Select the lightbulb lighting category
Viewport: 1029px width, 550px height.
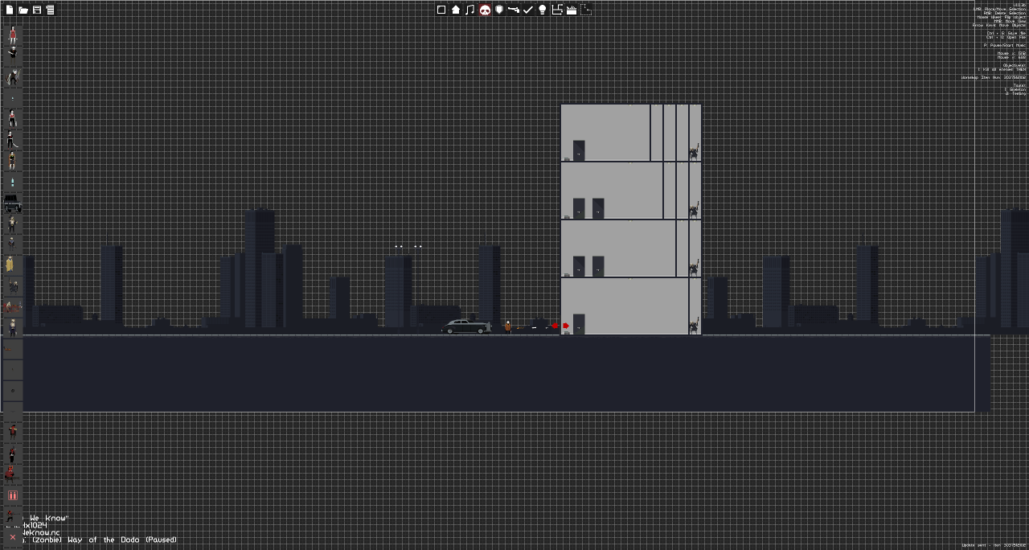tap(543, 10)
